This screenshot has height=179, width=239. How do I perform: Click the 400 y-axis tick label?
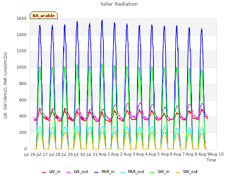(23, 116)
